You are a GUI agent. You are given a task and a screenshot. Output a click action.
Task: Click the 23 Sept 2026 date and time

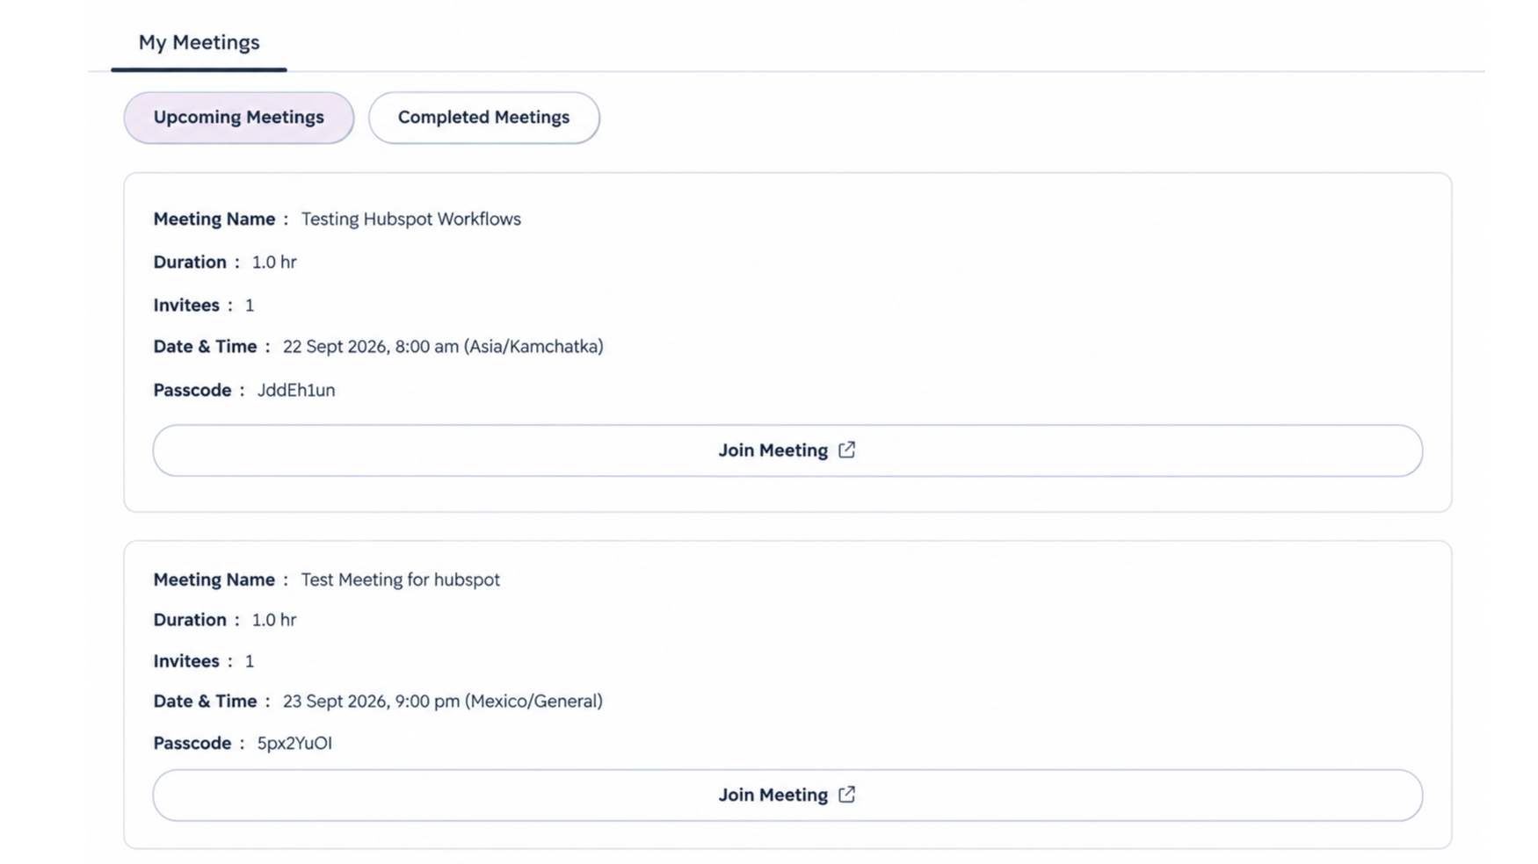coord(443,702)
